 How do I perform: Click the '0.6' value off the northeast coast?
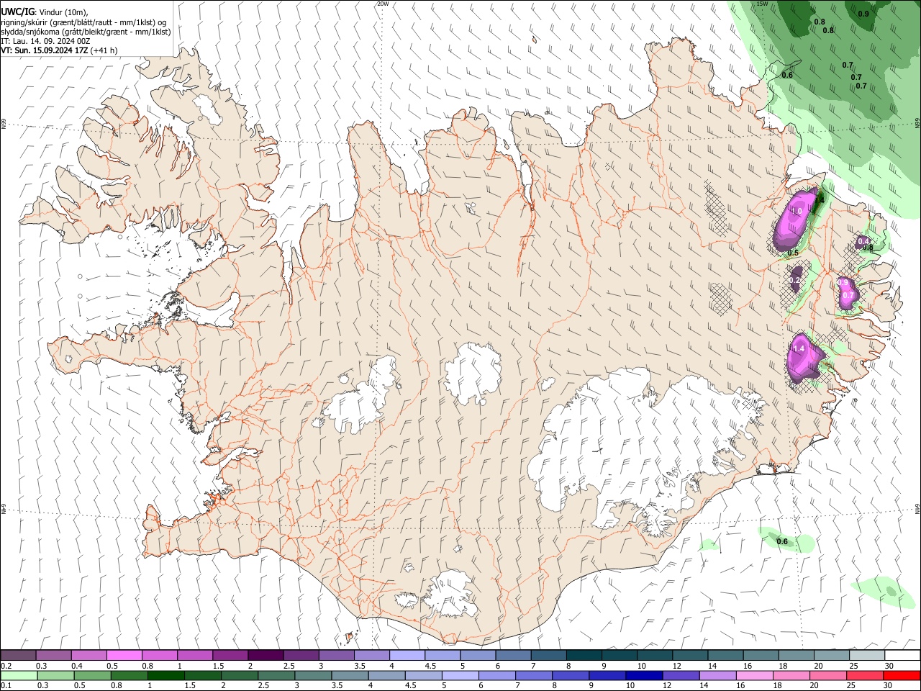coord(787,75)
